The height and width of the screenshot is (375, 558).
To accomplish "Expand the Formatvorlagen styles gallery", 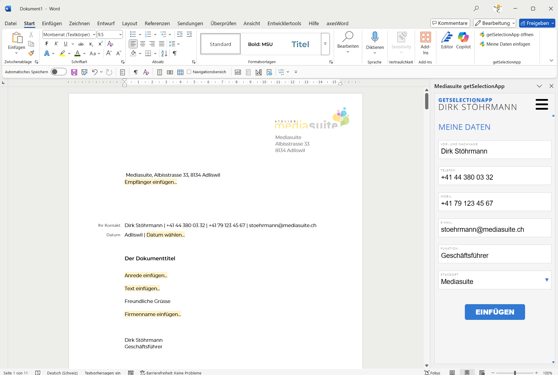I will [x=325, y=44].
